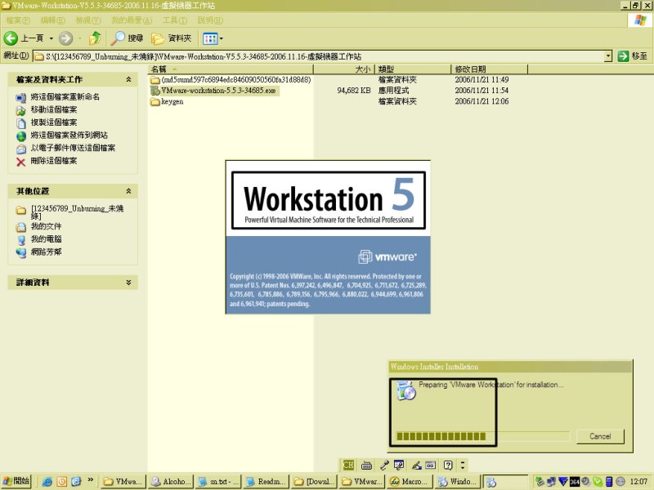The image size is (654, 490).
Task: Sort by the 名稱 column header
Action: 231,69
